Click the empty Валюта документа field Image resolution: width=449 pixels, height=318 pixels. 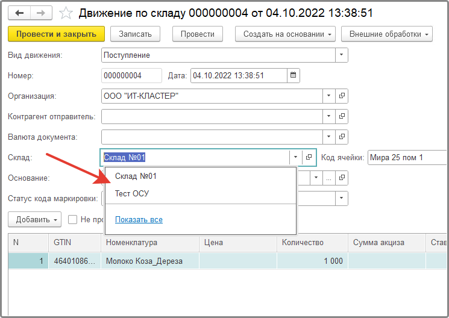point(212,137)
